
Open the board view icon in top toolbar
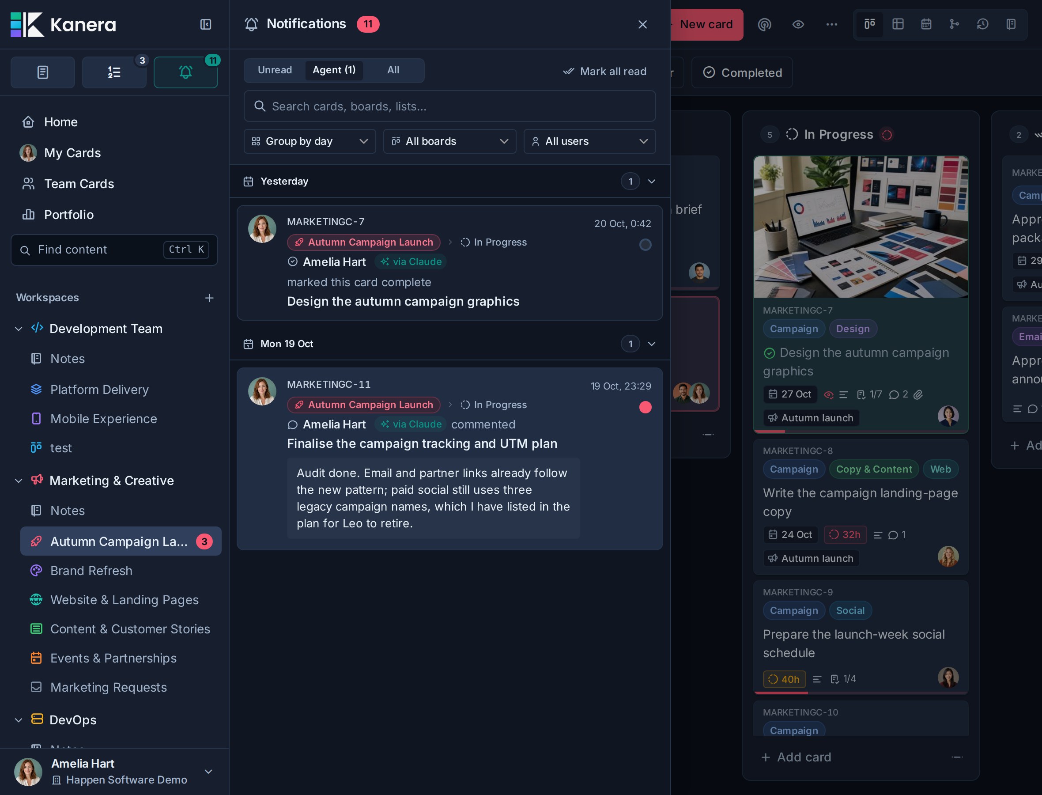coord(869,24)
